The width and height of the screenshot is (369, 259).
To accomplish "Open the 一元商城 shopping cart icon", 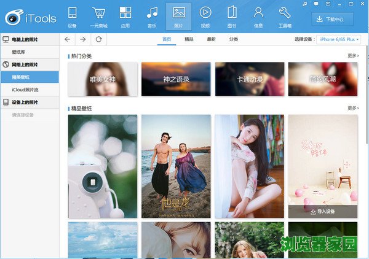I will click(98, 15).
